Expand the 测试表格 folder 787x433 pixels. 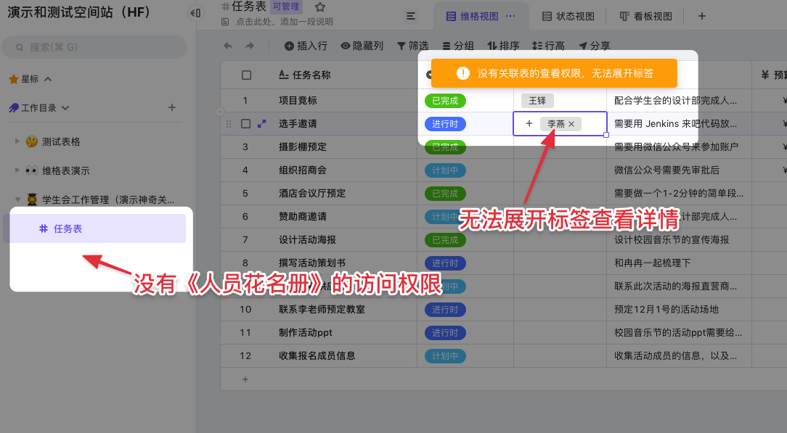tap(18, 141)
